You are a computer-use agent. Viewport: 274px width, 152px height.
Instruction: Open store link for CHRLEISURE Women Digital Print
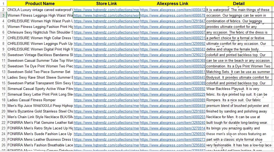[x=106, y=49]
